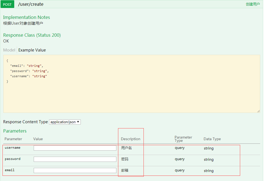Click the dropdown arrow next to application/json

coord(78,122)
